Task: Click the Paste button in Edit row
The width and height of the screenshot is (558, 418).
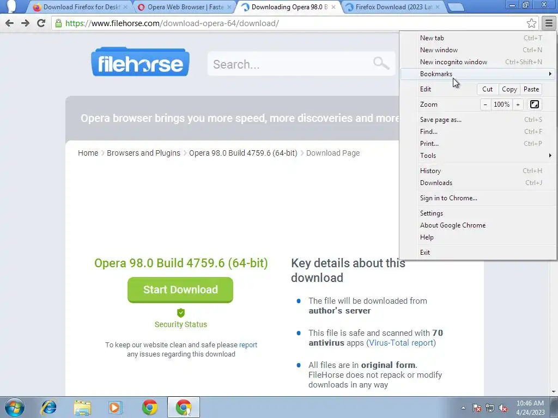Action: pyautogui.click(x=531, y=89)
